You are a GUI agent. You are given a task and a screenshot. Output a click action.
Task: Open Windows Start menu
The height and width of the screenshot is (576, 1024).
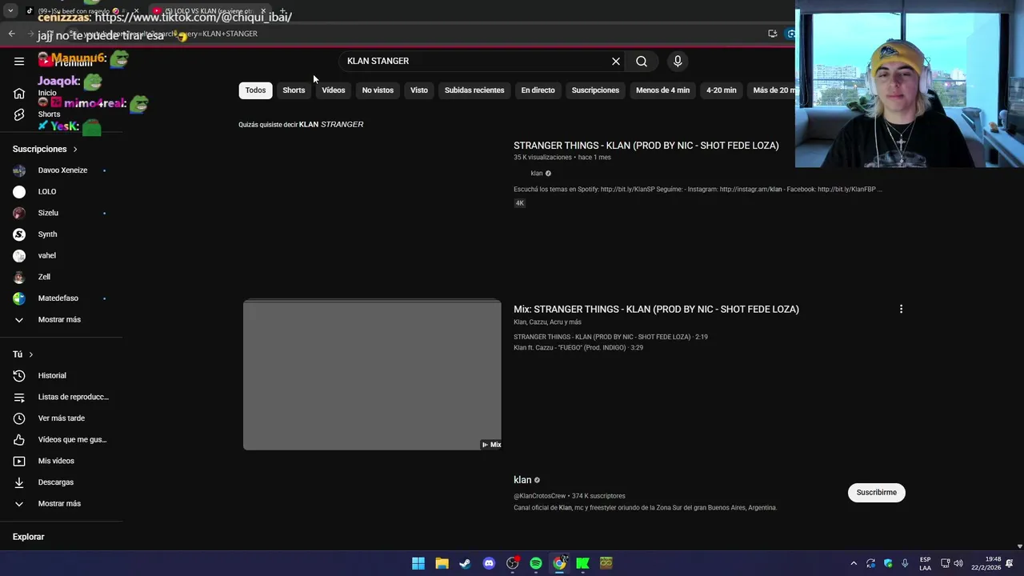pos(418,563)
